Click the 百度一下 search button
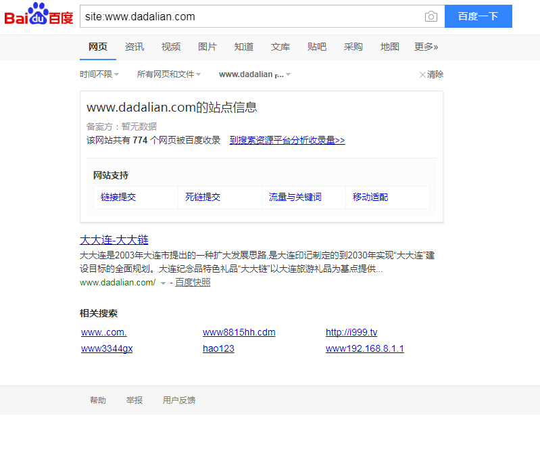The height and width of the screenshot is (462, 540). tap(478, 16)
